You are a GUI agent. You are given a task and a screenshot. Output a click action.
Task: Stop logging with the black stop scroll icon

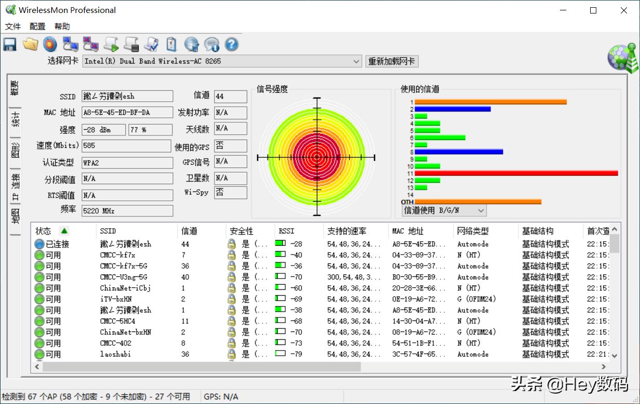pyautogui.click(x=131, y=44)
